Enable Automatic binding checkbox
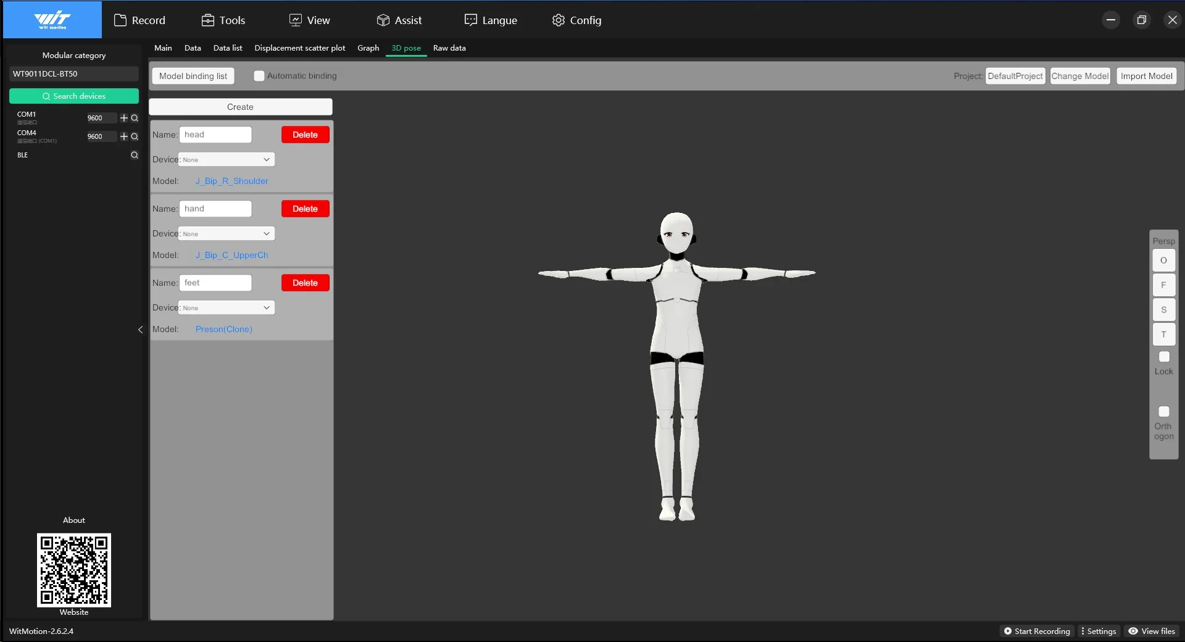The image size is (1185, 642). coord(259,76)
